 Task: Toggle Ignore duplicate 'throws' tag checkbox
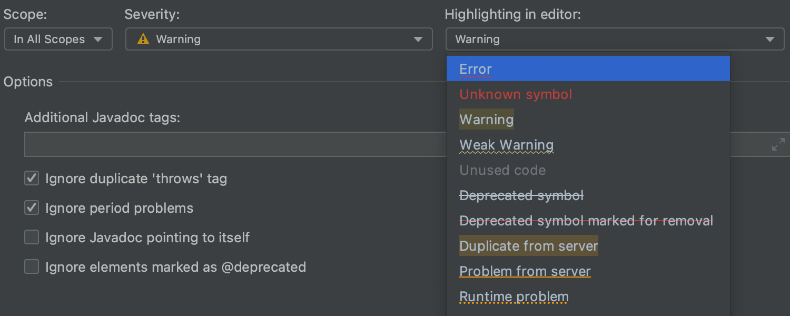click(x=32, y=179)
